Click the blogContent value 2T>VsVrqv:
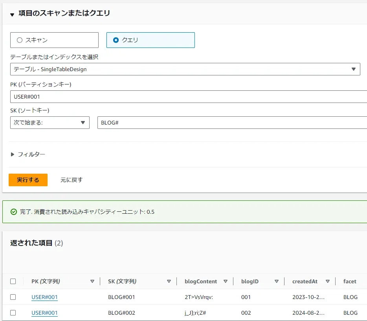 click(x=199, y=297)
